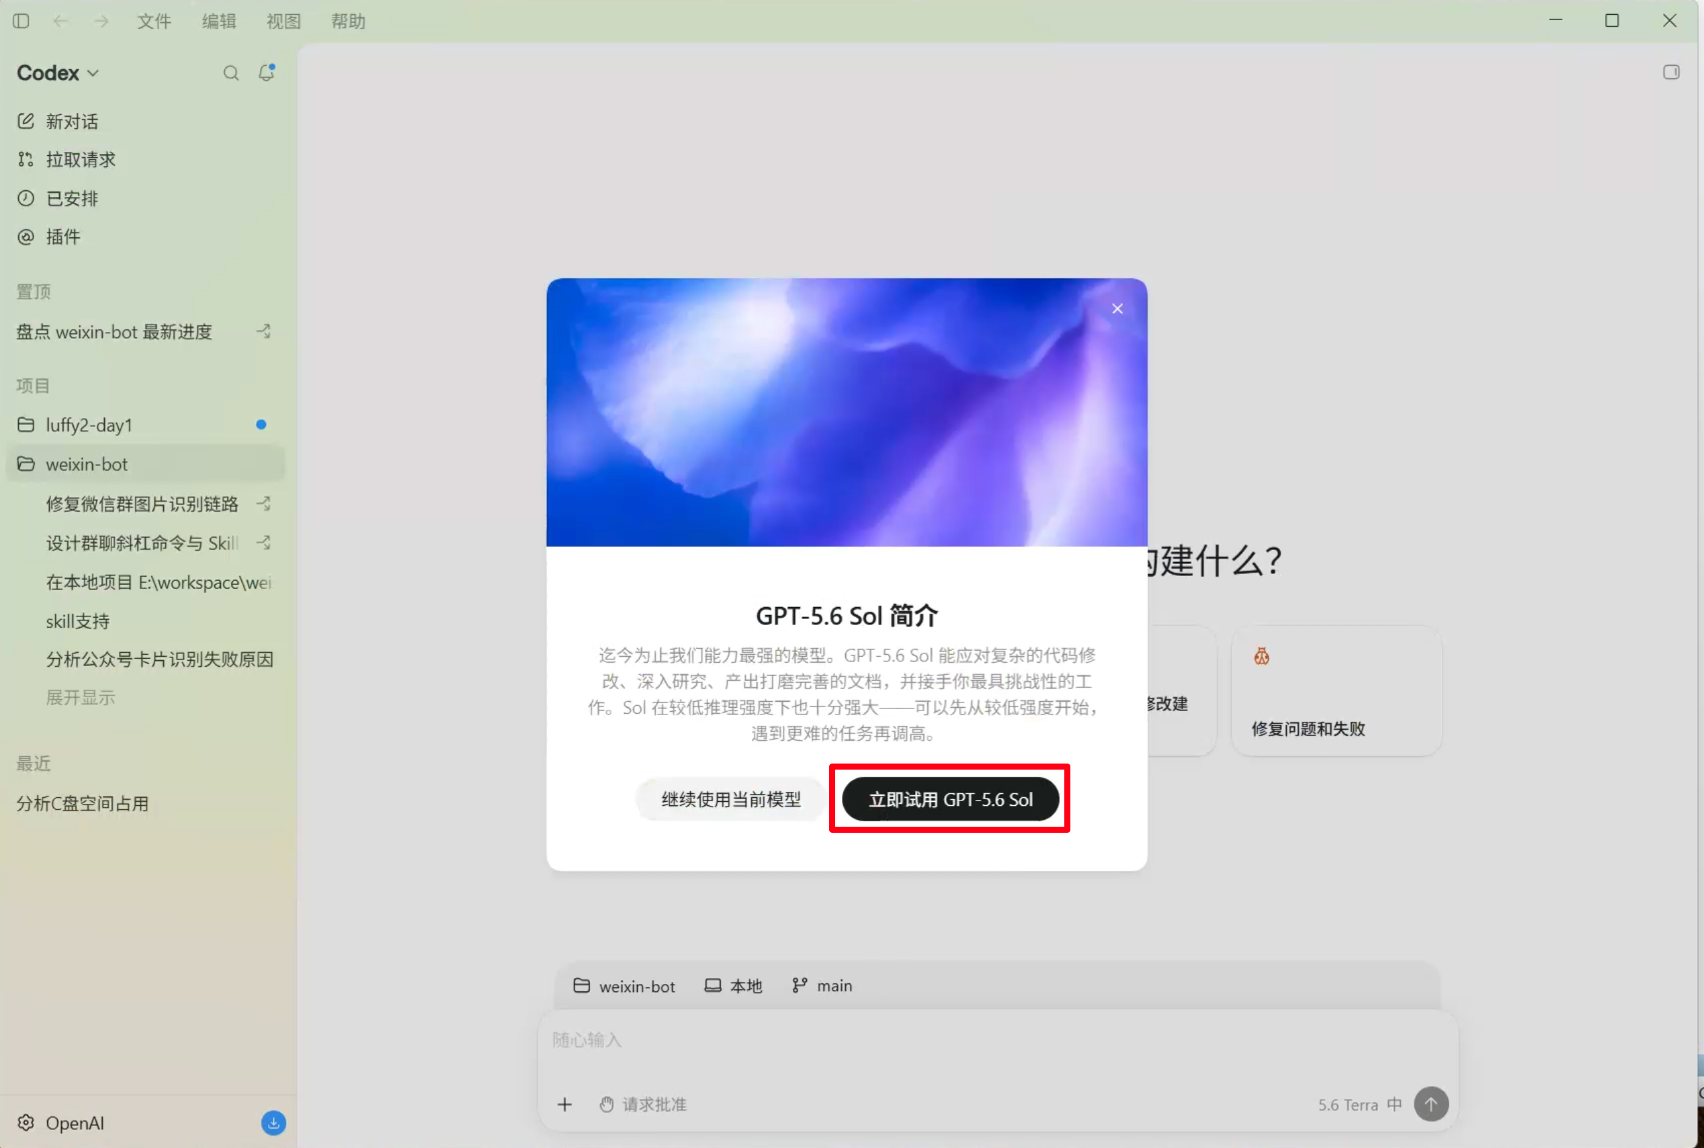
Task: Toggle the right panel icon at top right
Action: [1670, 72]
